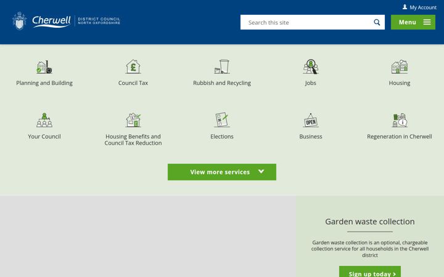Go to the Business text link
444x277 pixels.
[311, 136]
